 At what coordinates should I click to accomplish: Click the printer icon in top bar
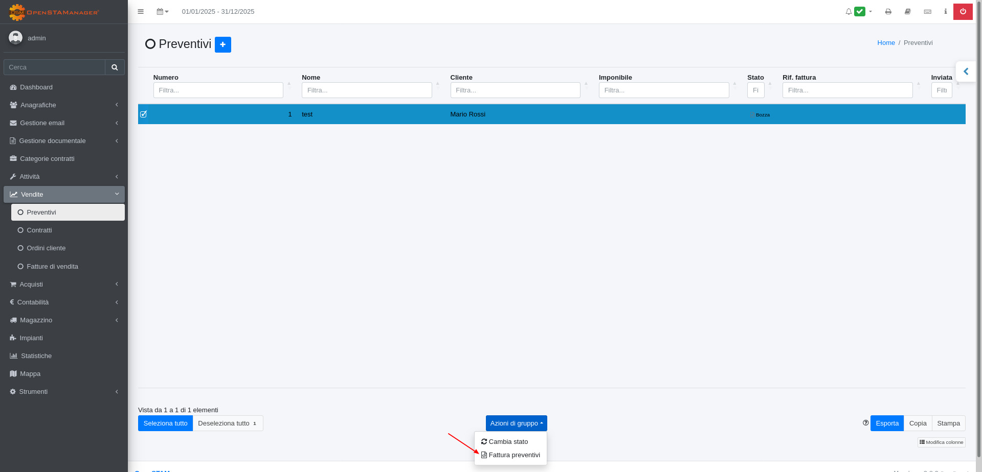click(888, 12)
